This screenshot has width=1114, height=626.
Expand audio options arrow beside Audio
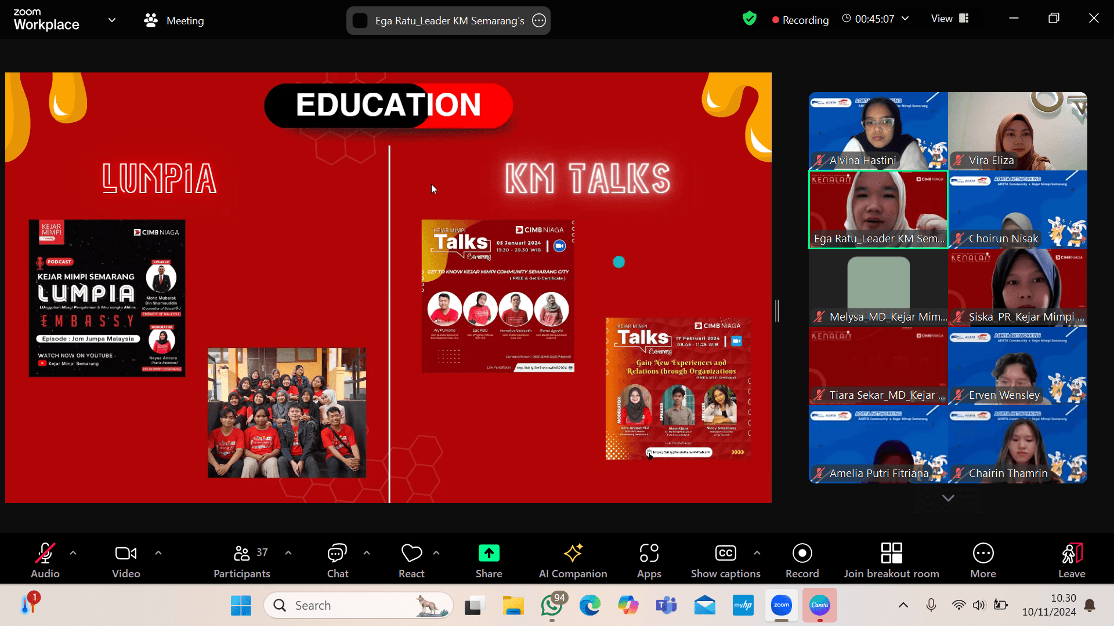[73, 553]
